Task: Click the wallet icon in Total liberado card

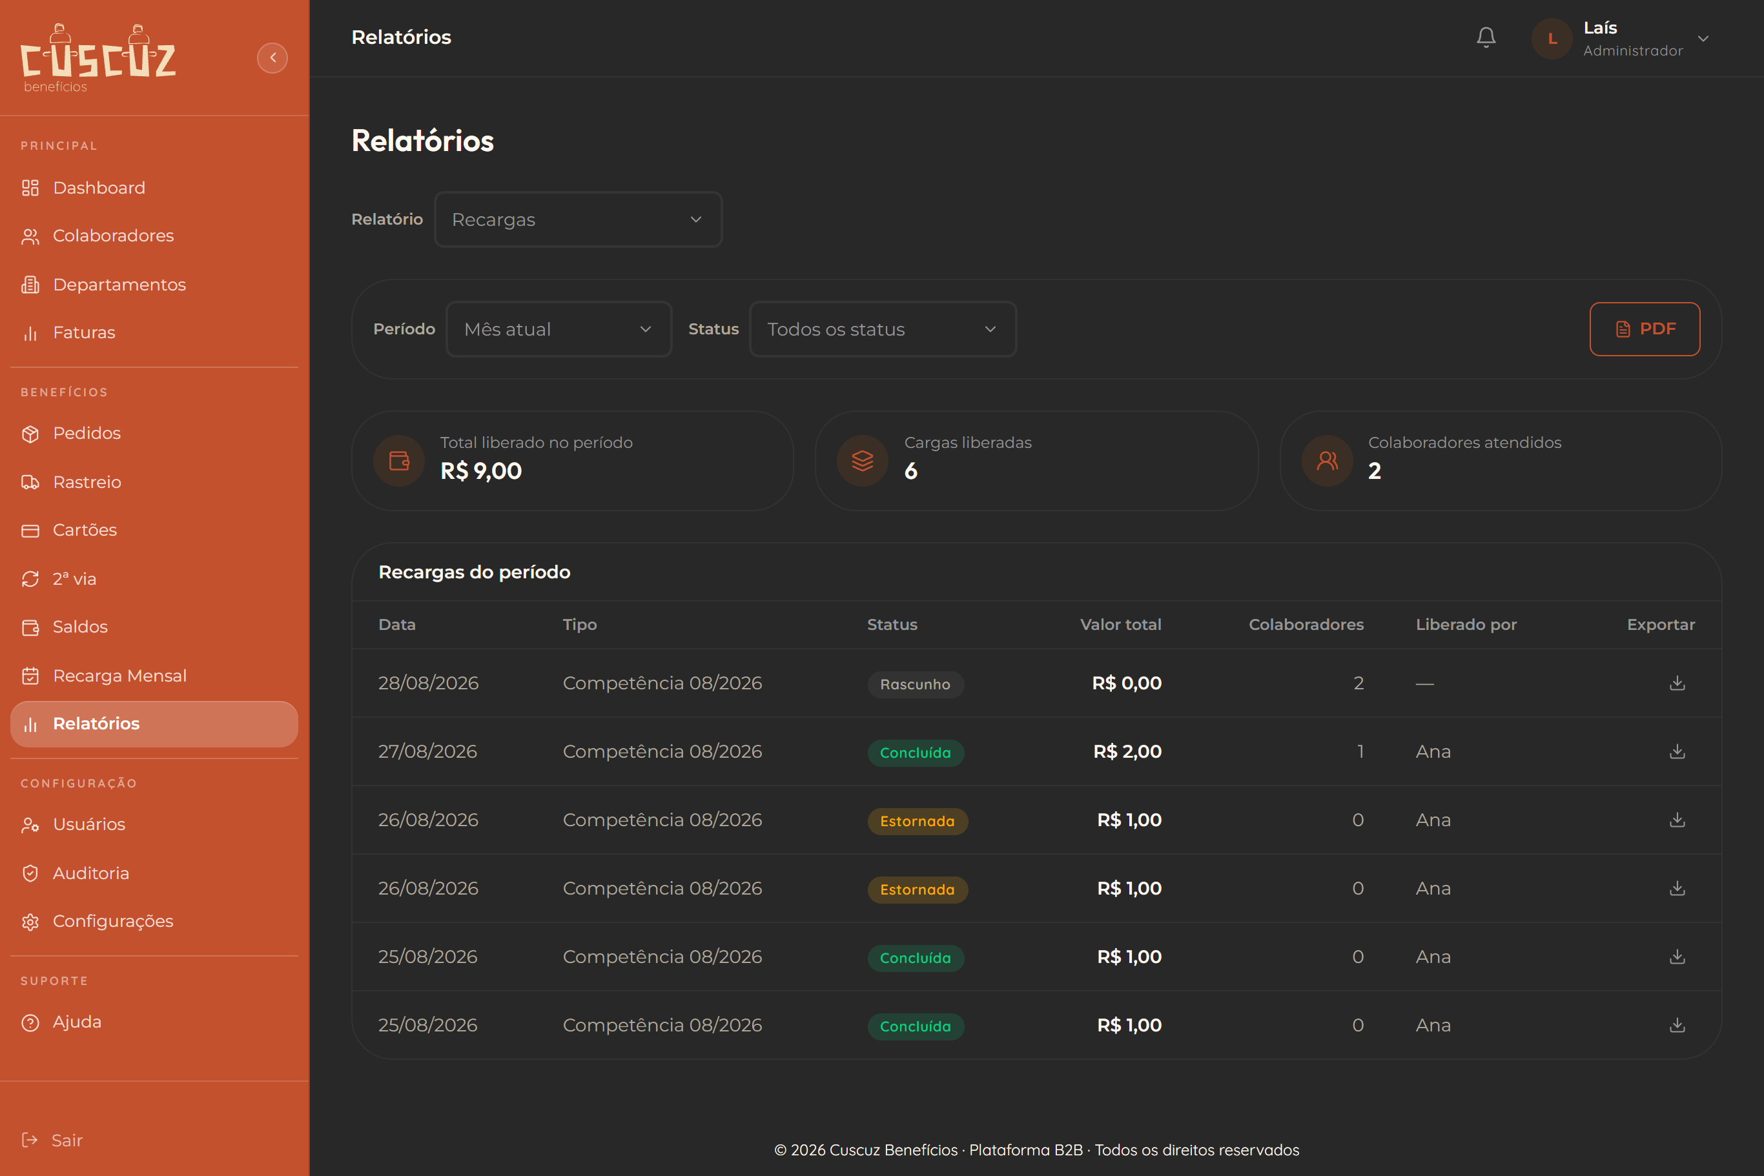Action: [399, 460]
